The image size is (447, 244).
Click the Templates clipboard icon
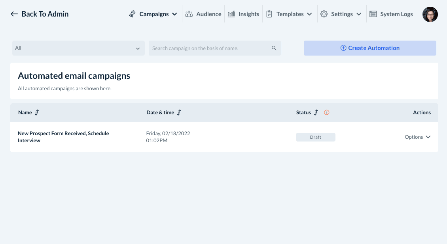coord(269,14)
